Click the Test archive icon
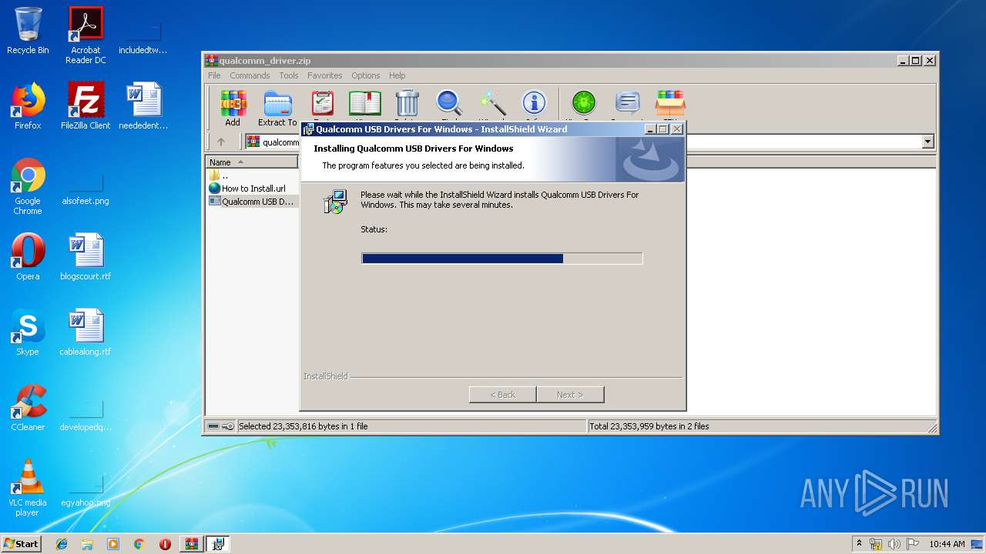This screenshot has width=986, height=554. click(x=323, y=104)
